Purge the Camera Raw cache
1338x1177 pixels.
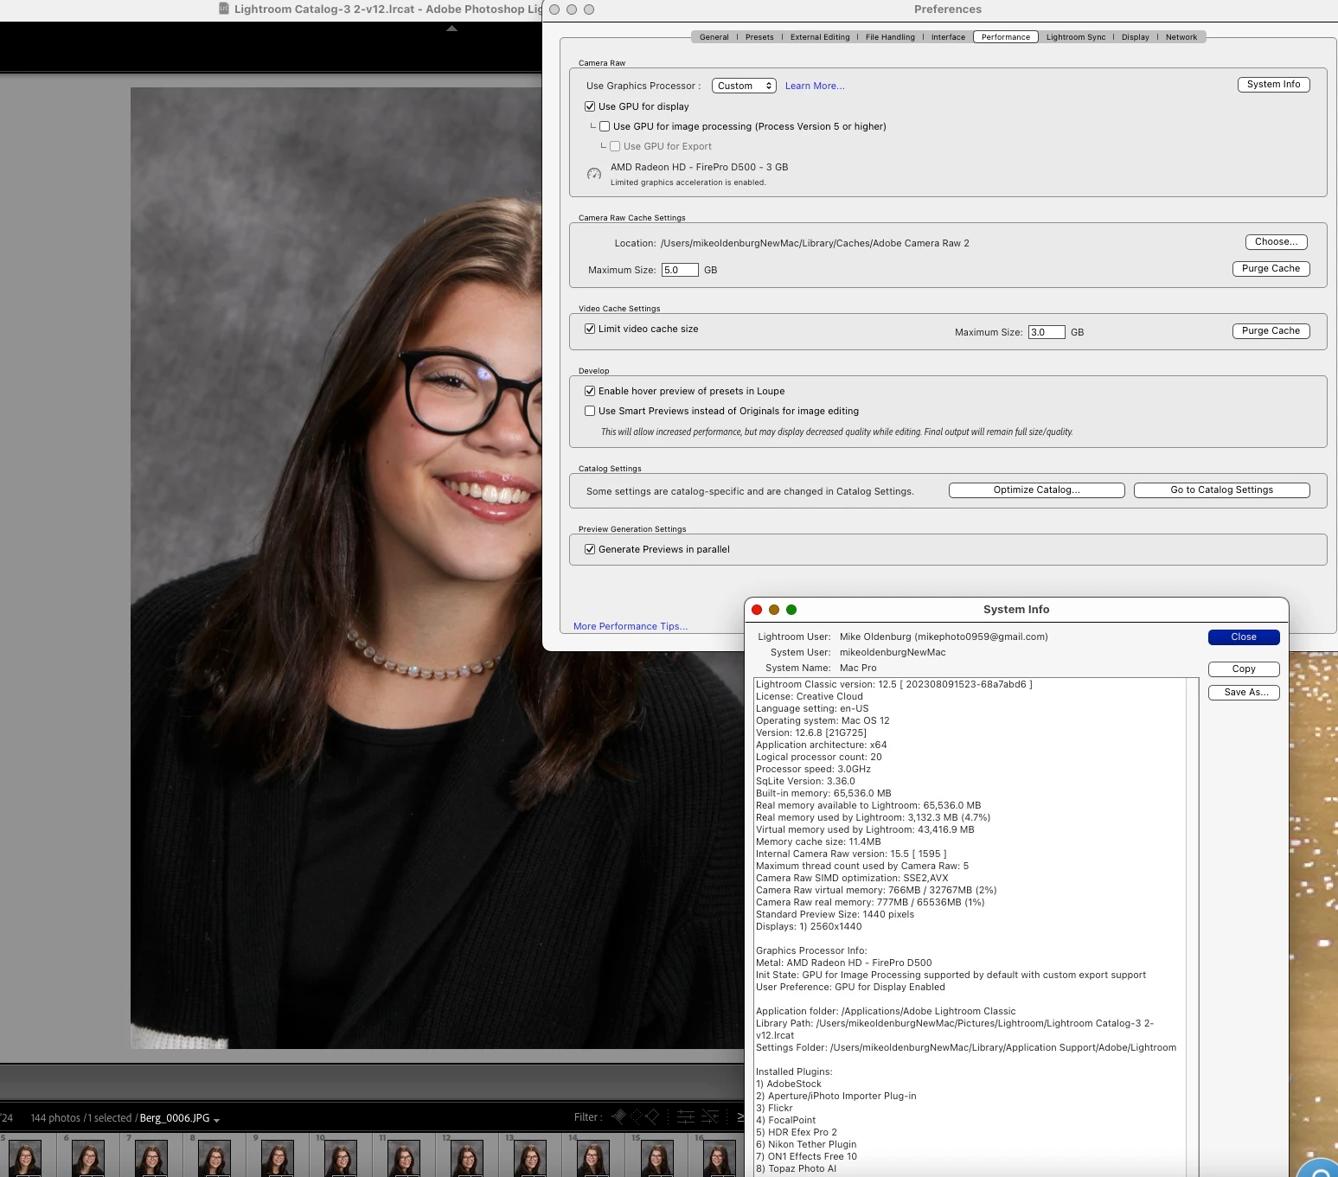(x=1271, y=269)
